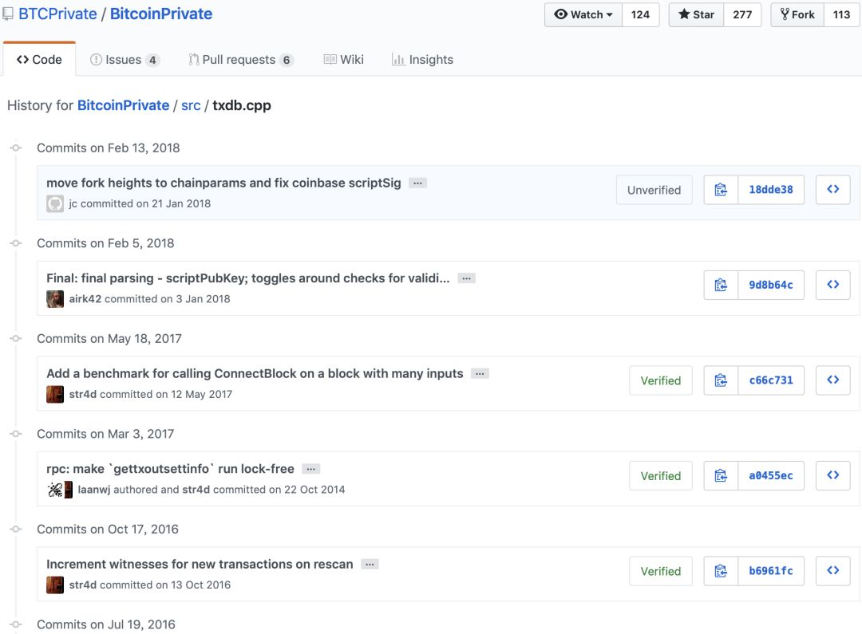View the 124 watchers count
This screenshot has height=634, width=862.
point(640,15)
